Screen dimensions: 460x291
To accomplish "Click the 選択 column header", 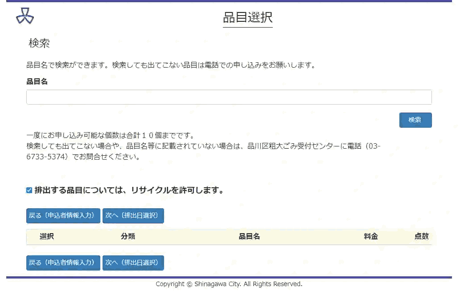I will point(47,237).
